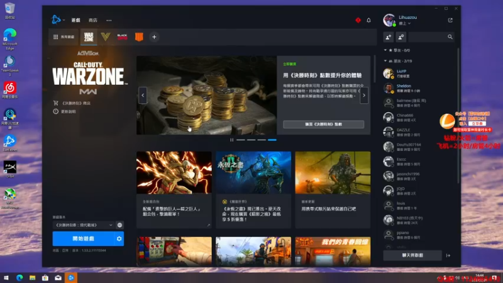Viewport: 503px width, 283px height.
Task: Jump to the second carousel indicator
Action: 251,140
